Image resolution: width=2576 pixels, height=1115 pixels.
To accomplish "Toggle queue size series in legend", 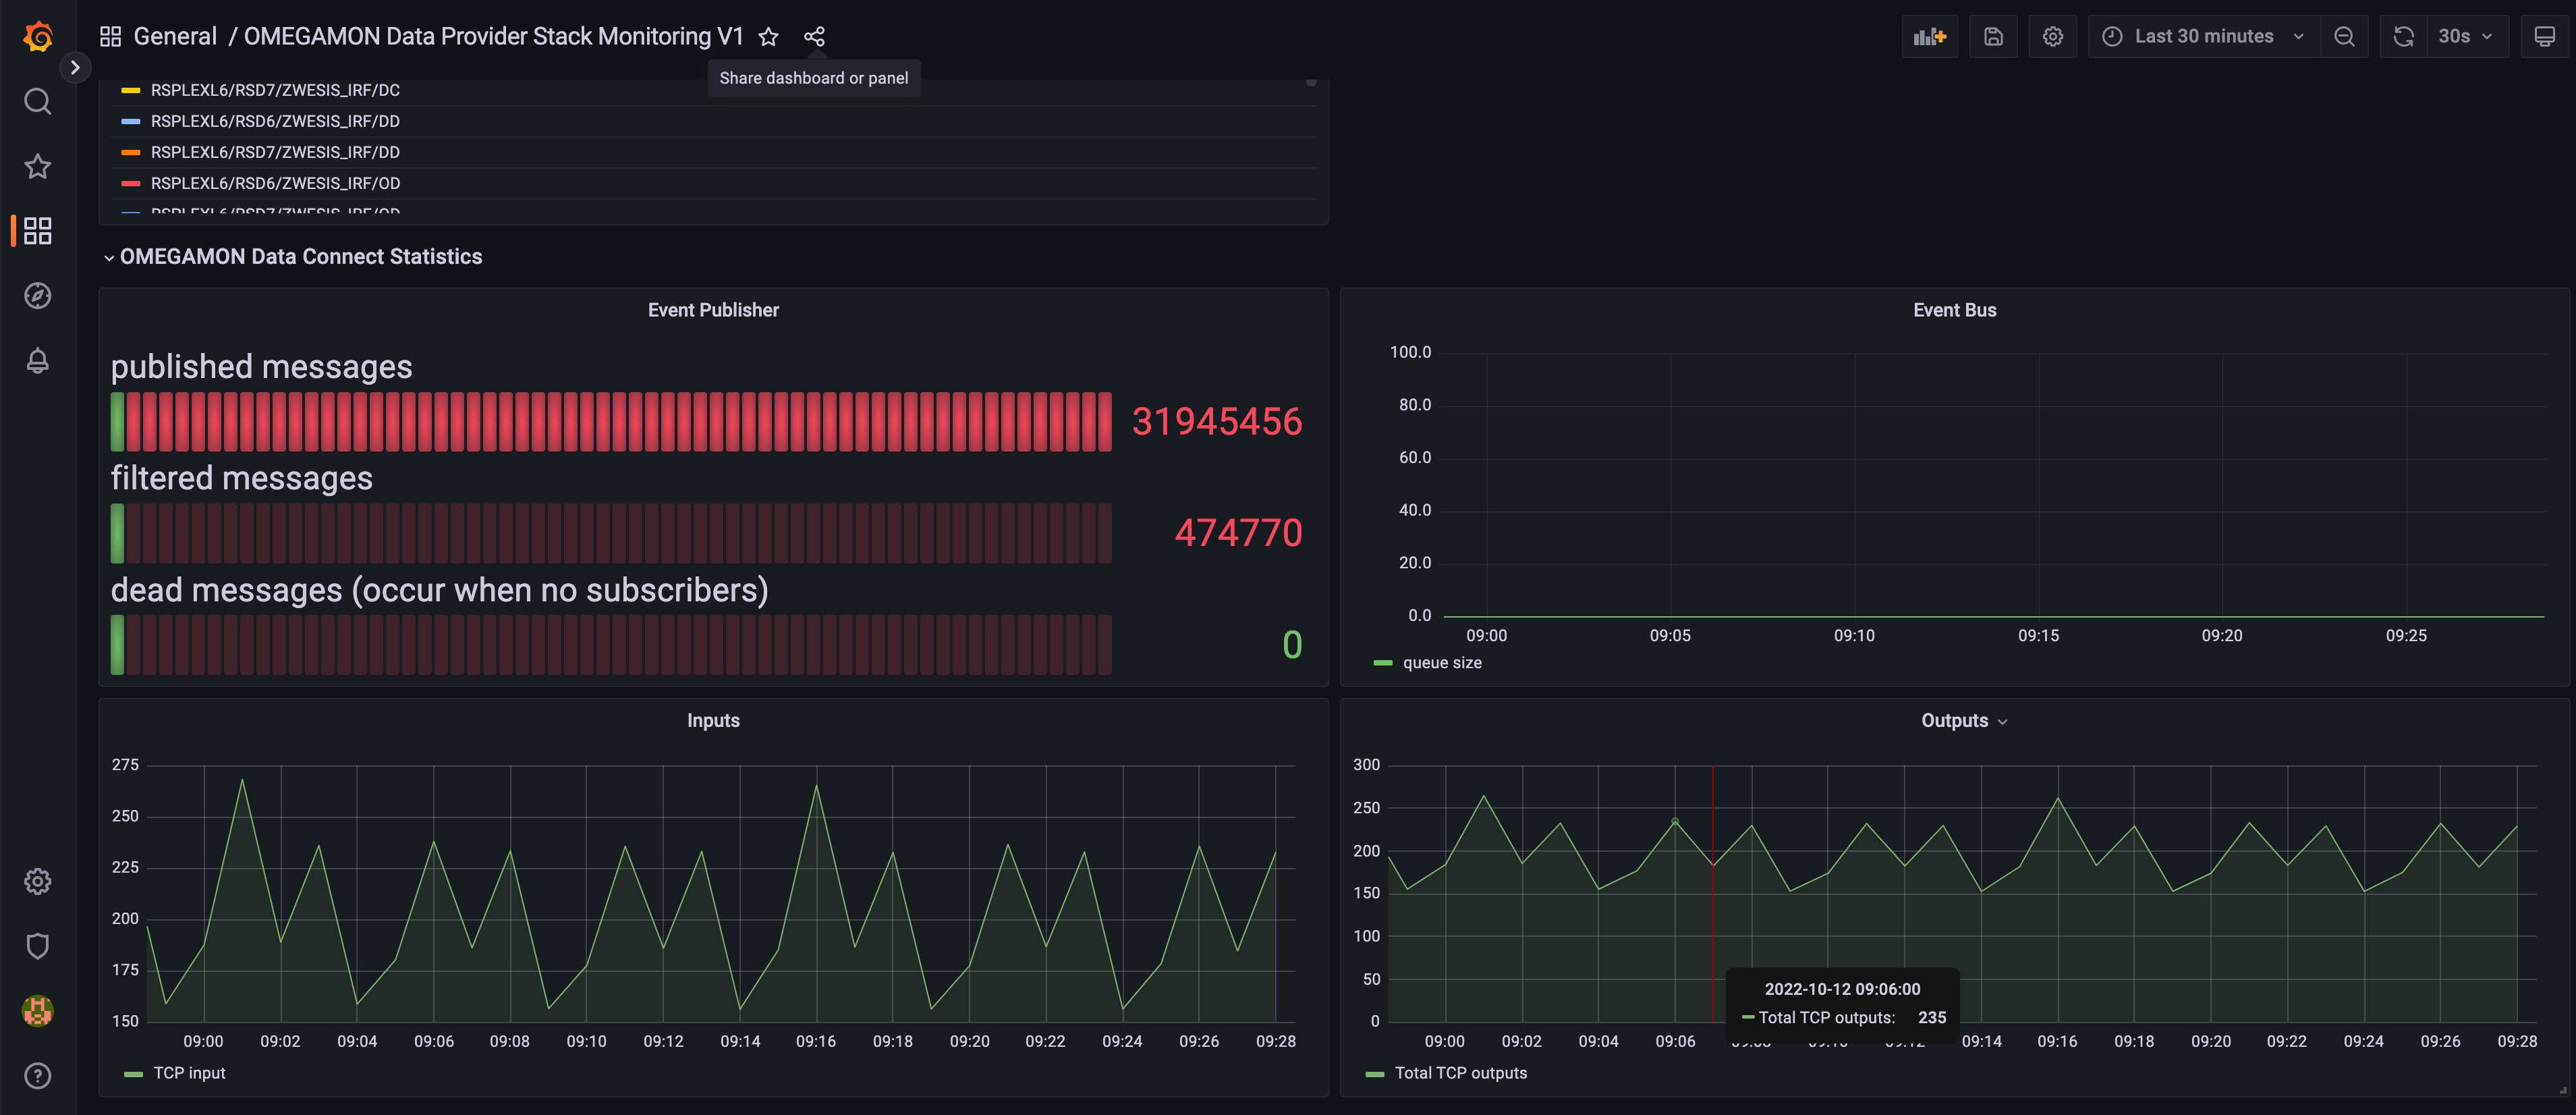I will [x=1441, y=663].
